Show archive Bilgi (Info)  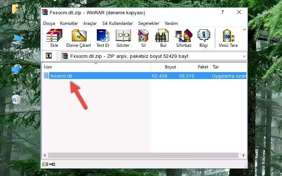point(204,38)
